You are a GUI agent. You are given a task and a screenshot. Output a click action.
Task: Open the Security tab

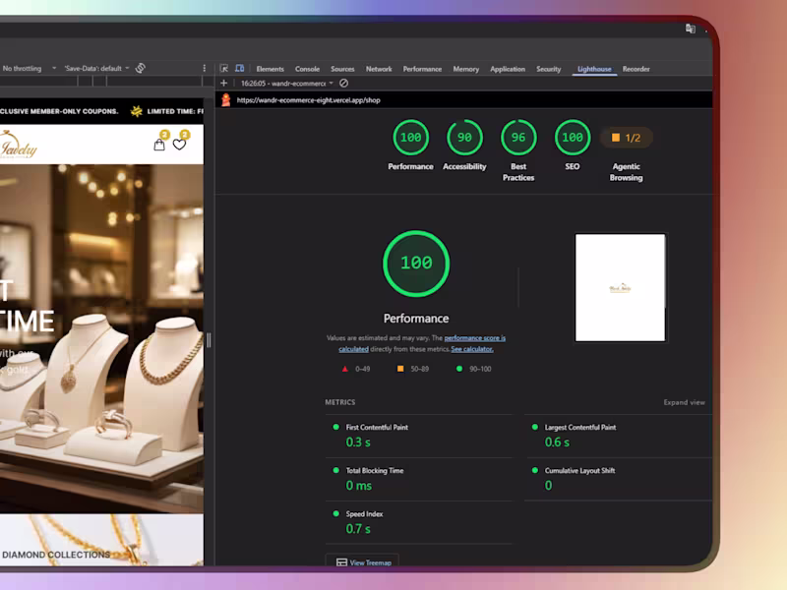coord(549,69)
